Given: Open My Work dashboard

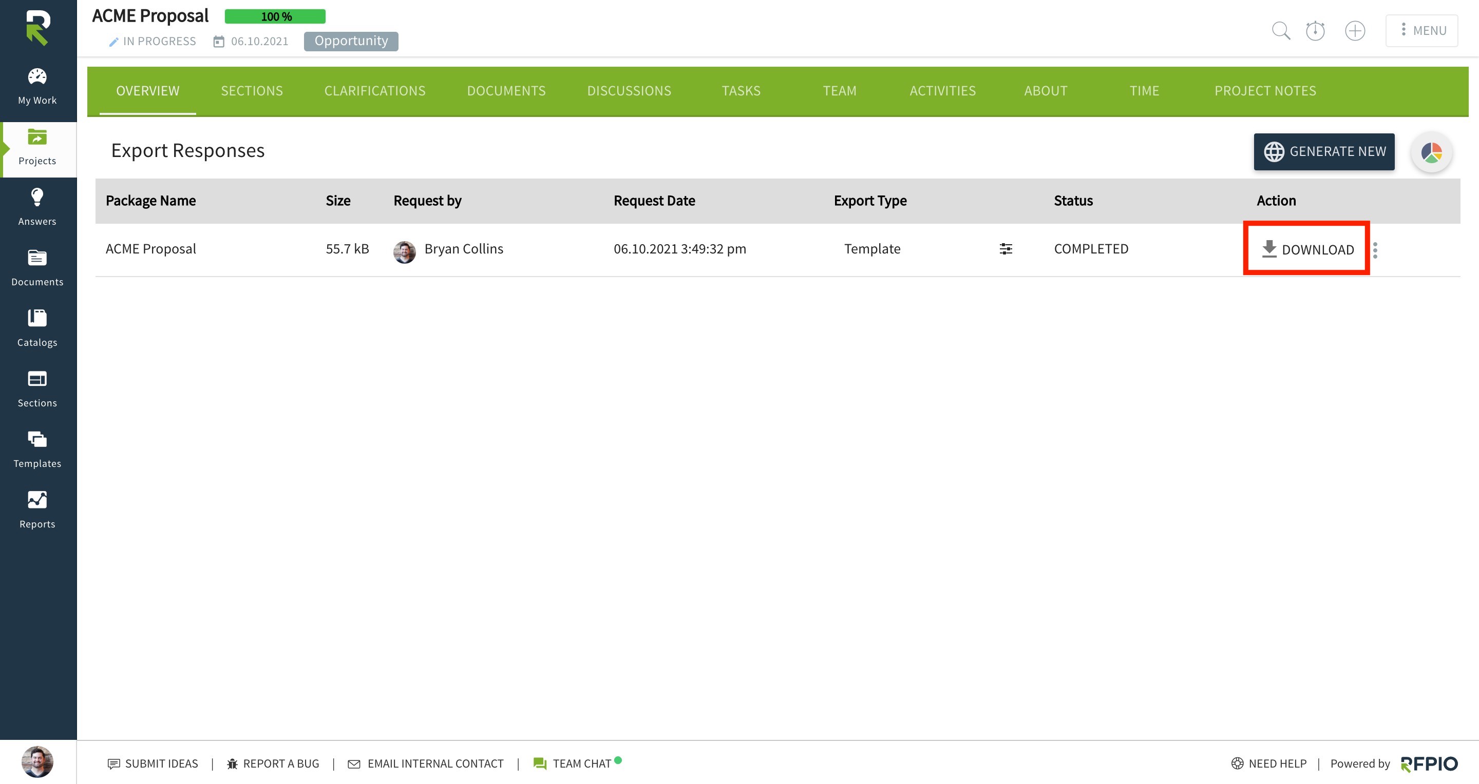Looking at the screenshot, I should click(37, 87).
